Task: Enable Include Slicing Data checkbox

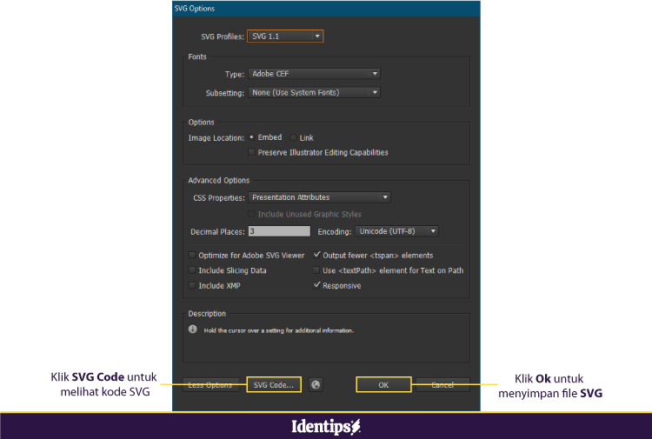Action: click(192, 270)
